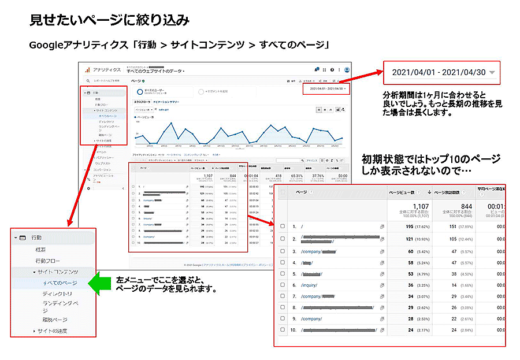Viewport: 520px width, 360px height.
Task: Click the 行動 section icon in enlarged menu
Action: [23, 237]
